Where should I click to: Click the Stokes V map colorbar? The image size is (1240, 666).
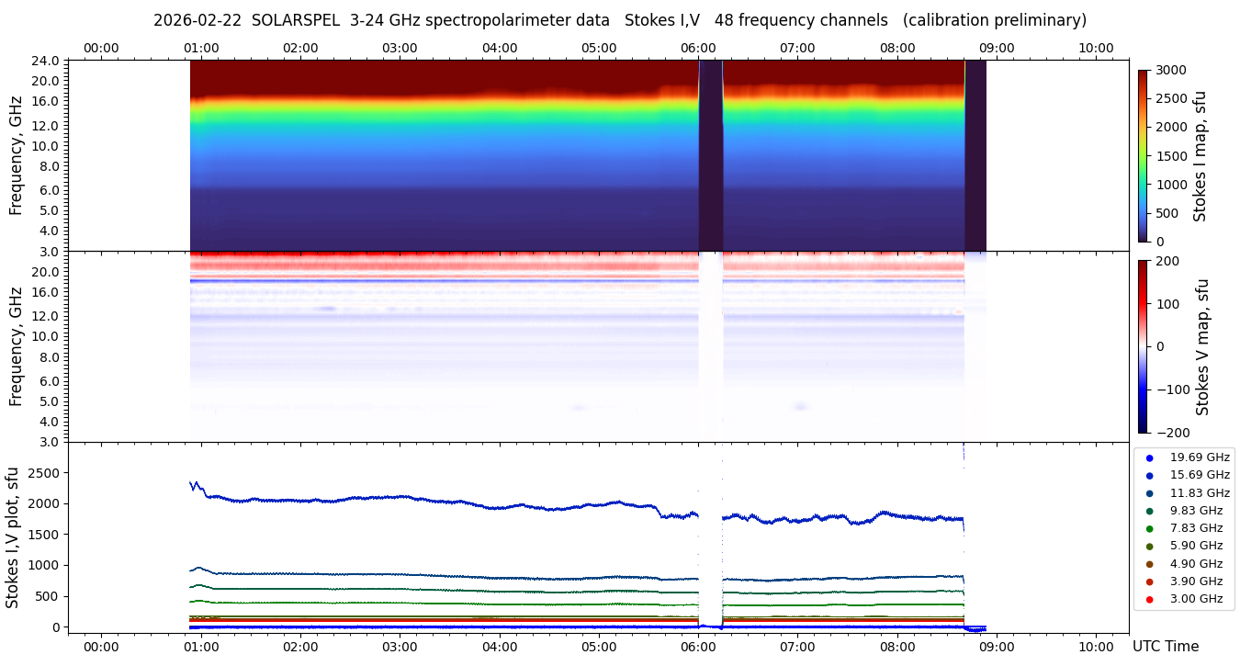pyautogui.click(x=1143, y=346)
